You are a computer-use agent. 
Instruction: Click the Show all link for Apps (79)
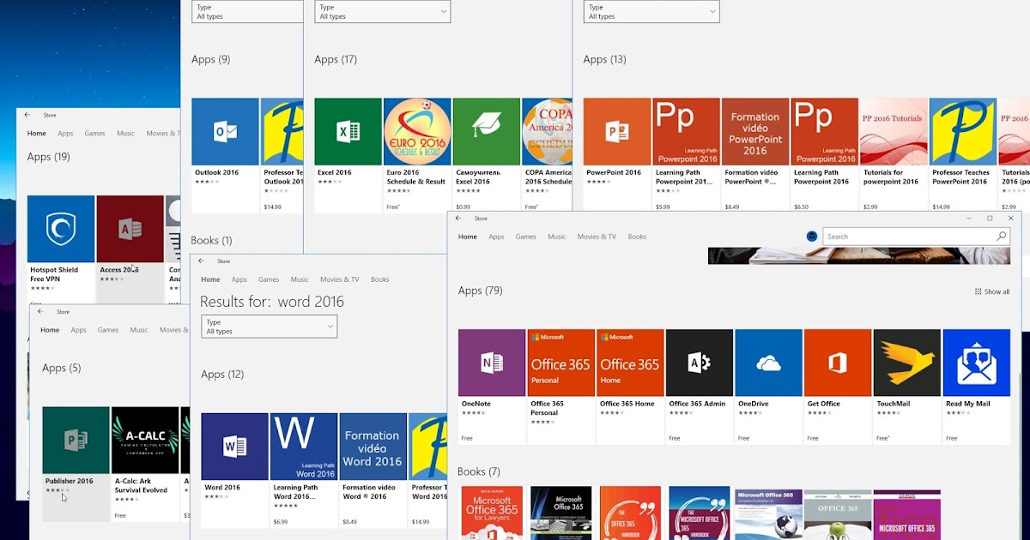(991, 291)
